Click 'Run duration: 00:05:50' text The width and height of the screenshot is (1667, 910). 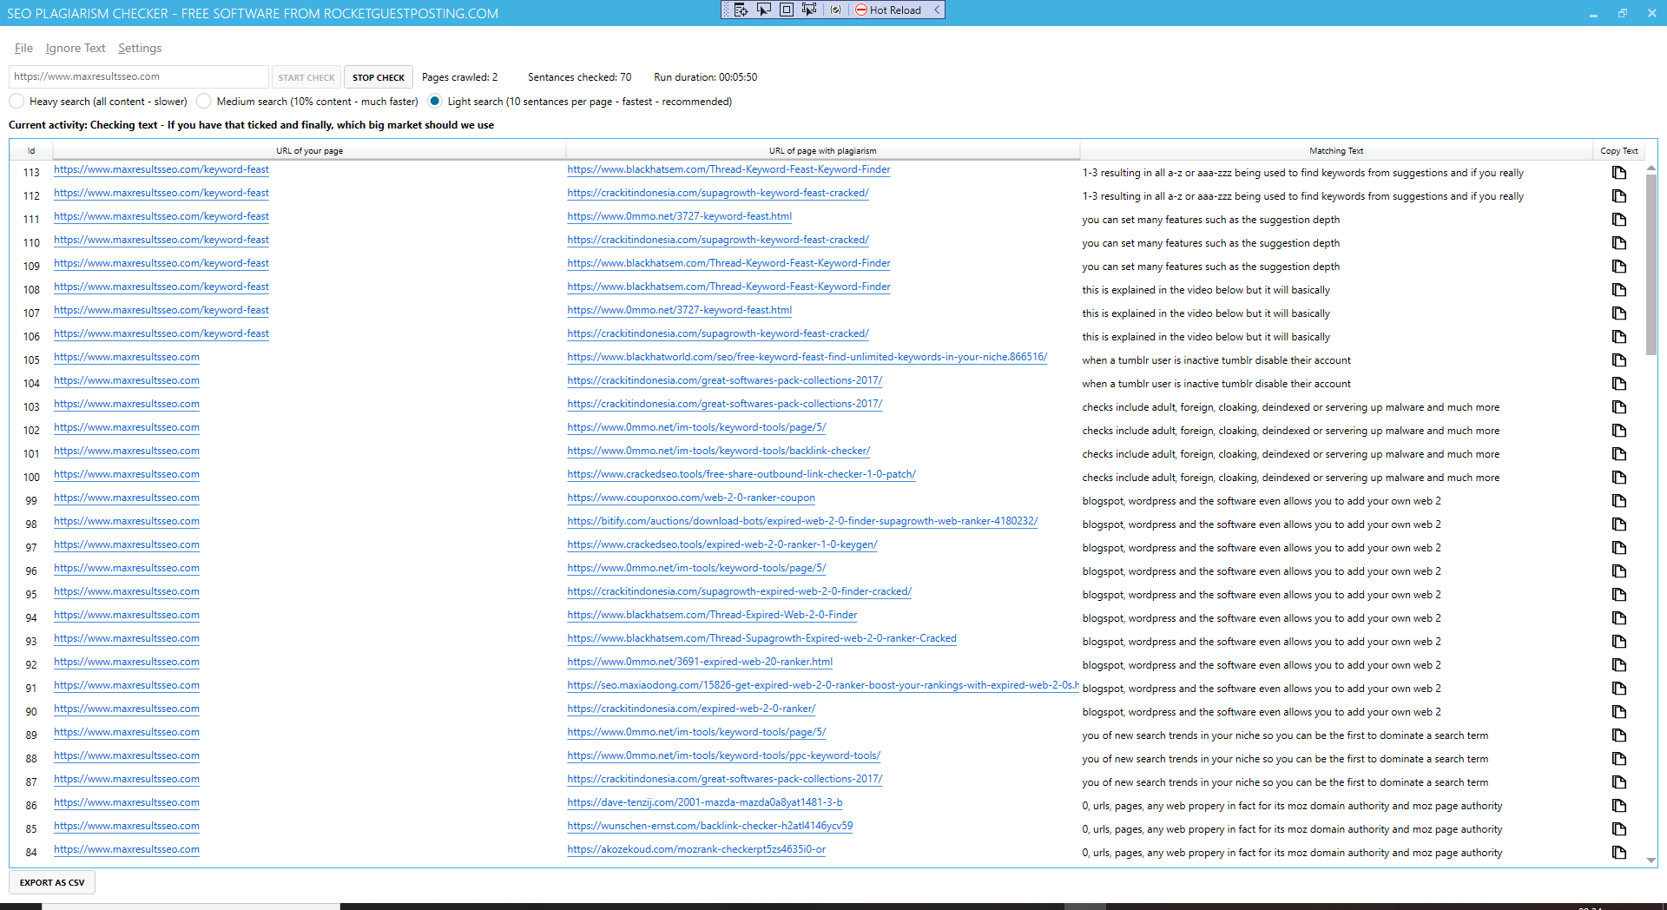pos(705,77)
